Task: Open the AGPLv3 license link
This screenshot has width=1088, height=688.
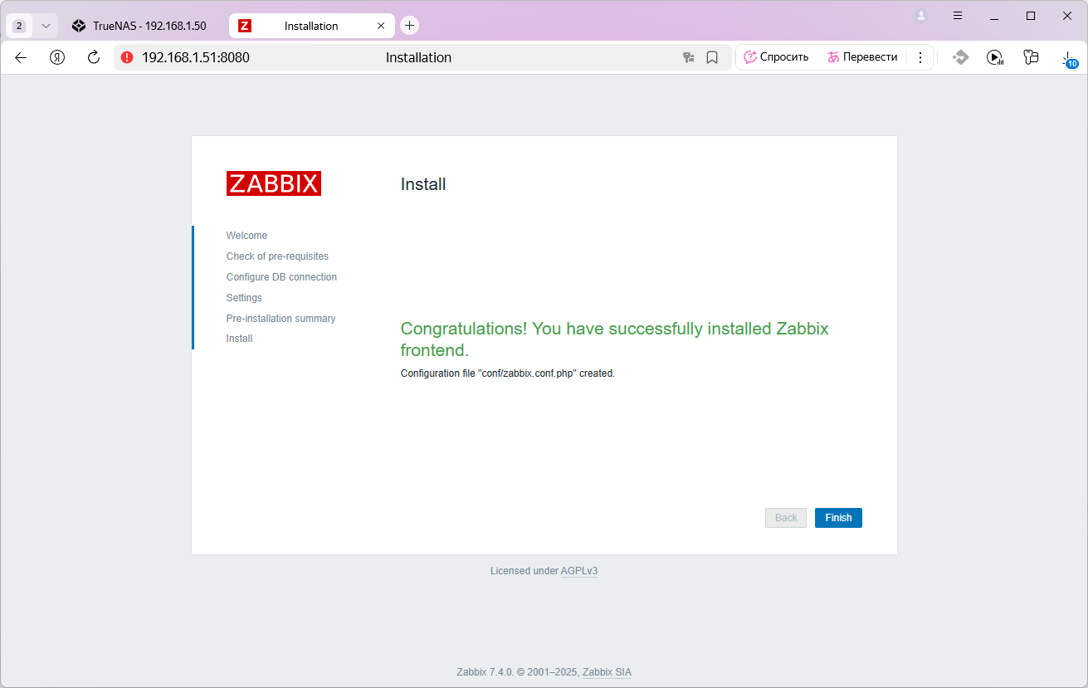Action: click(x=579, y=571)
